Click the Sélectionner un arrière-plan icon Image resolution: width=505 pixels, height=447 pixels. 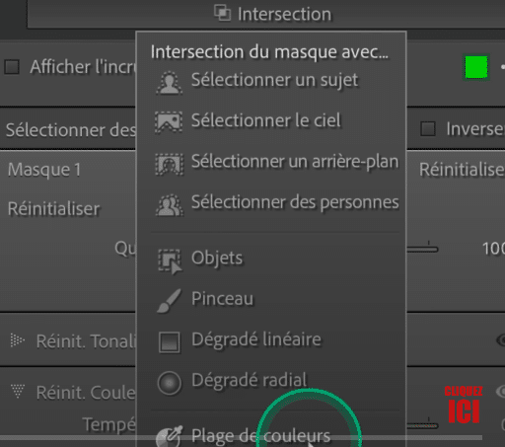click(169, 164)
